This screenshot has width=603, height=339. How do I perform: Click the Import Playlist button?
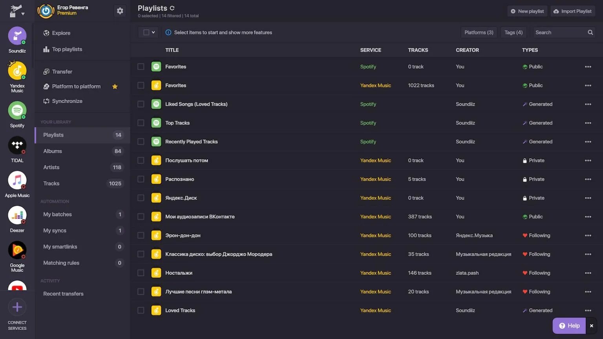pos(572,11)
